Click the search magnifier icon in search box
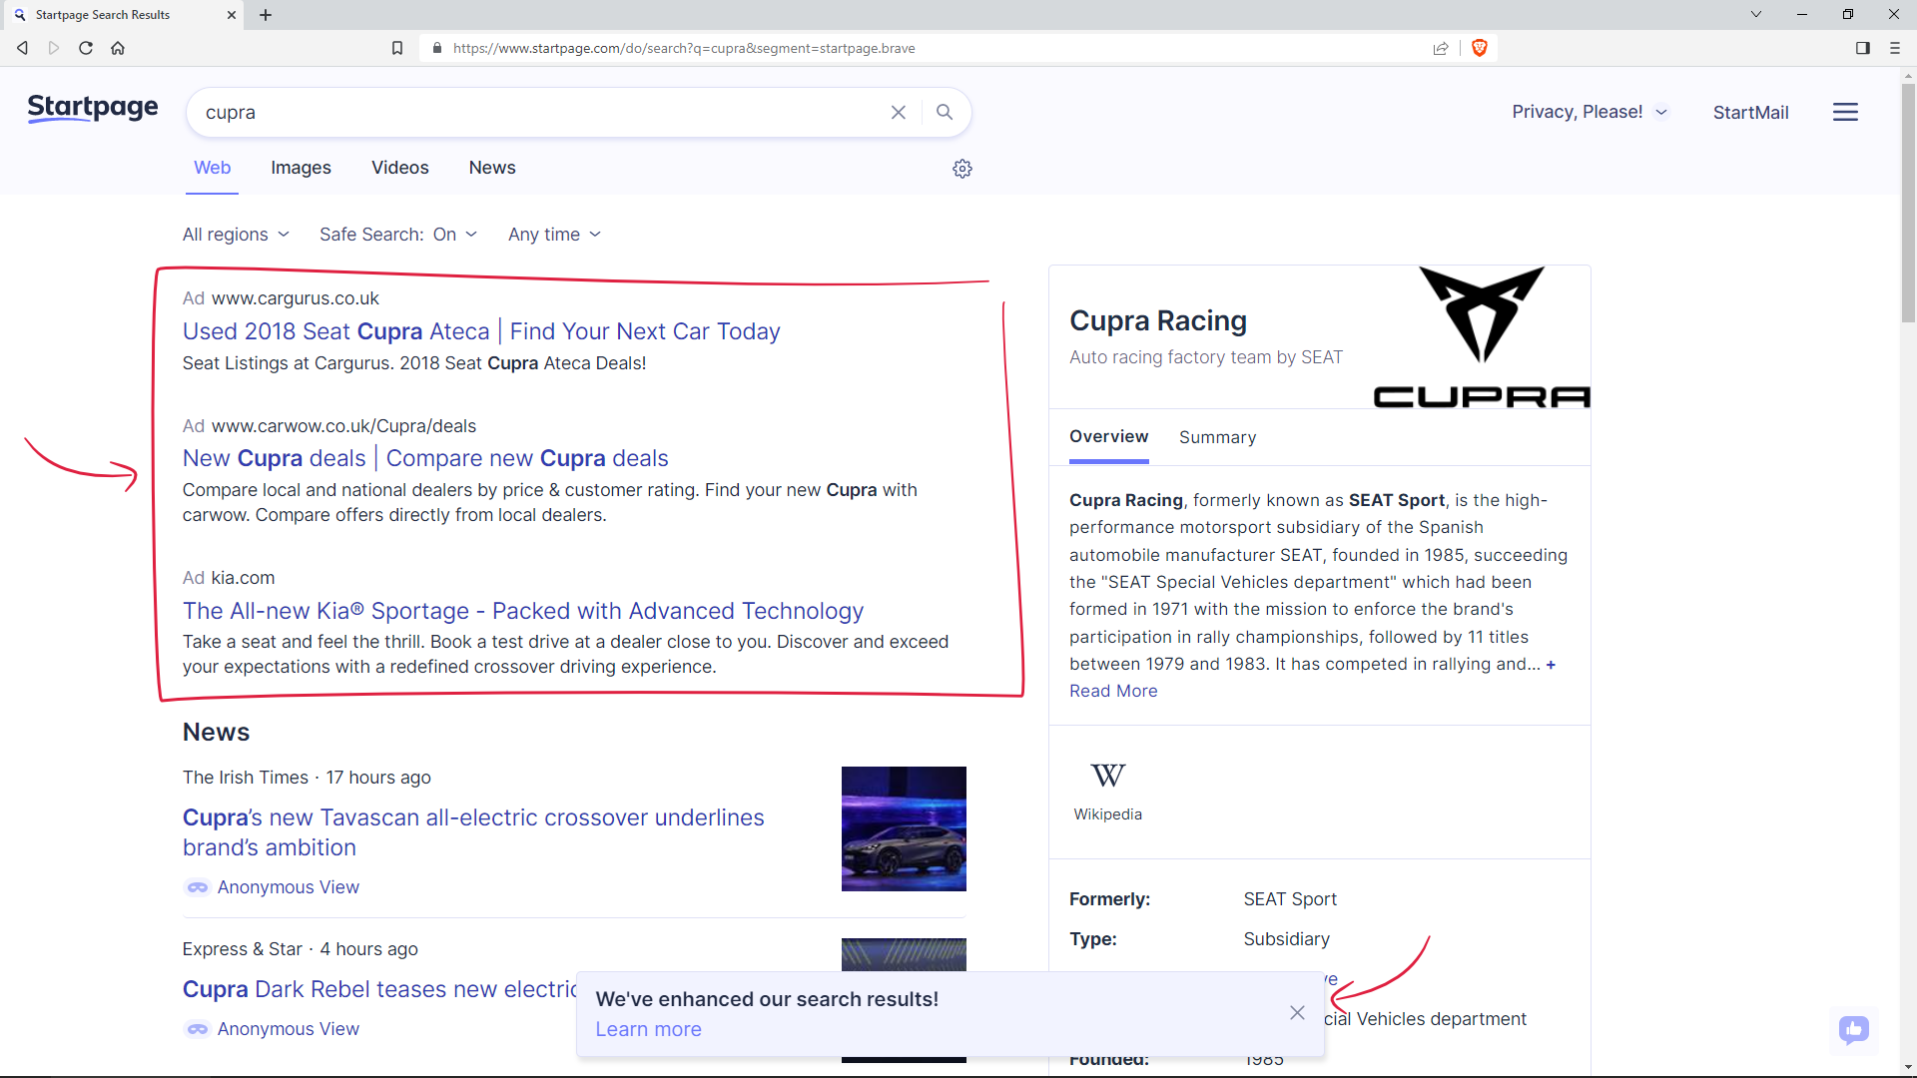This screenshot has height=1078, width=1917. click(944, 112)
